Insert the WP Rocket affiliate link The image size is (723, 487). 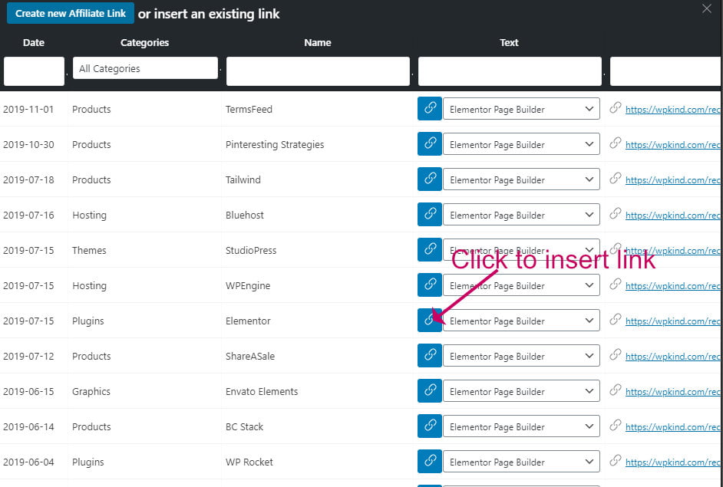click(x=430, y=462)
